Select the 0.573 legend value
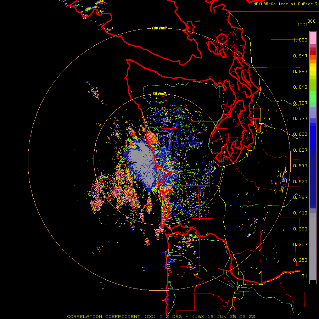 300,166
